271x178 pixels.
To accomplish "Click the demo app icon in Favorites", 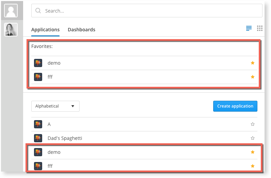I will (x=38, y=63).
